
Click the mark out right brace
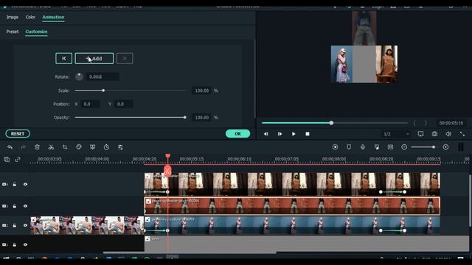click(426, 123)
